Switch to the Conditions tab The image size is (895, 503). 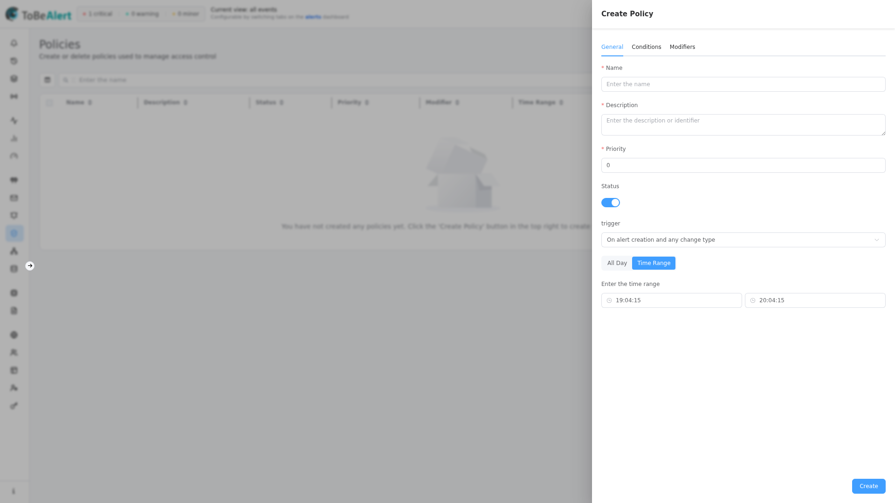click(646, 47)
